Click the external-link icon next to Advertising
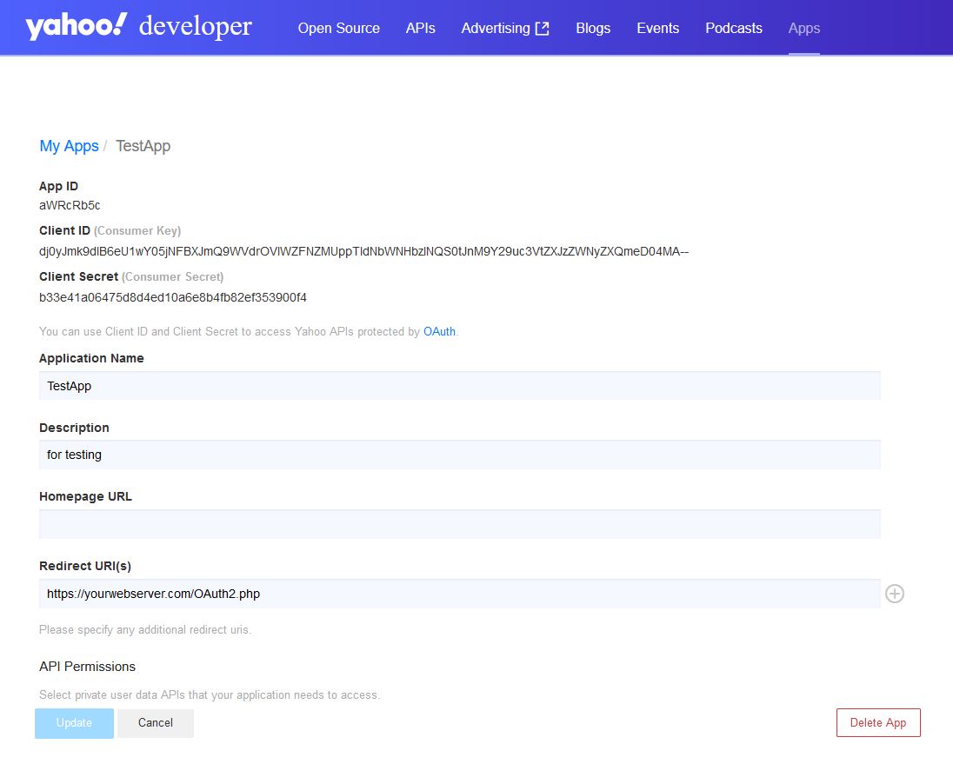This screenshot has height=764, width=953. (543, 27)
